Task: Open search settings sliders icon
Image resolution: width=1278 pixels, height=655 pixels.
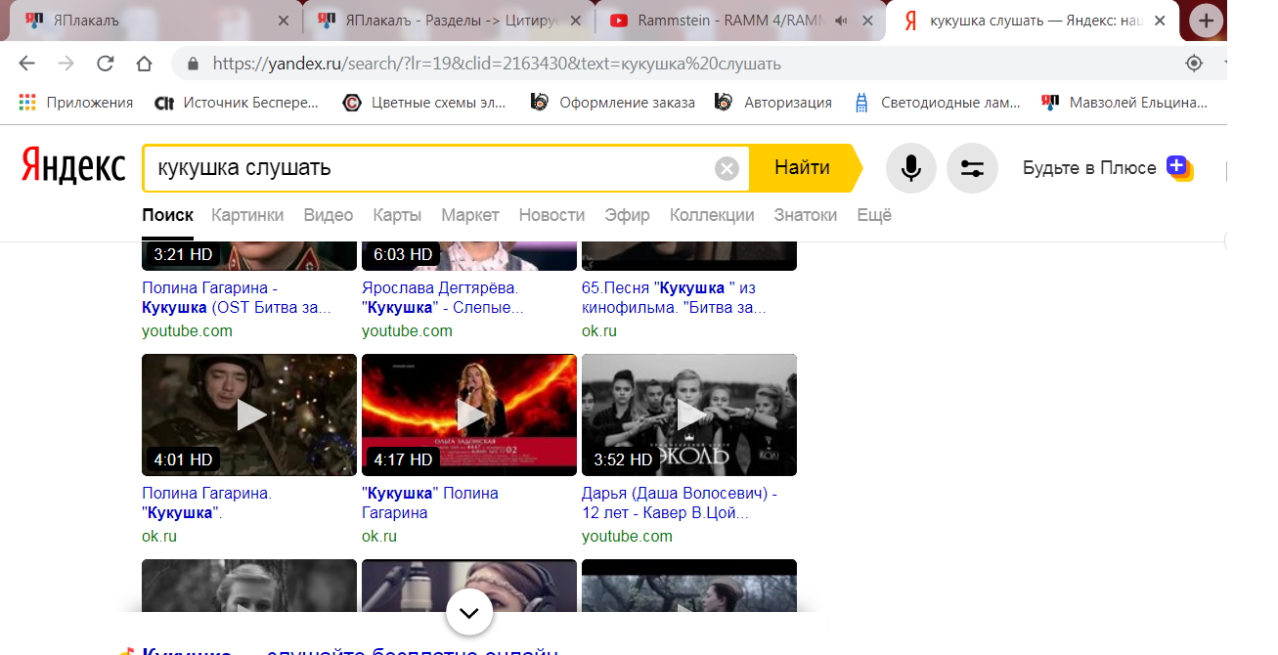Action: [x=972, y=168]
